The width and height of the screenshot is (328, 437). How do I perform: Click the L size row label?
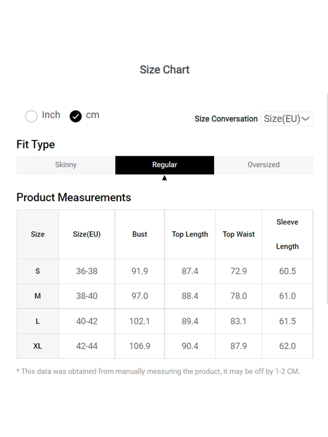[38, 321]
